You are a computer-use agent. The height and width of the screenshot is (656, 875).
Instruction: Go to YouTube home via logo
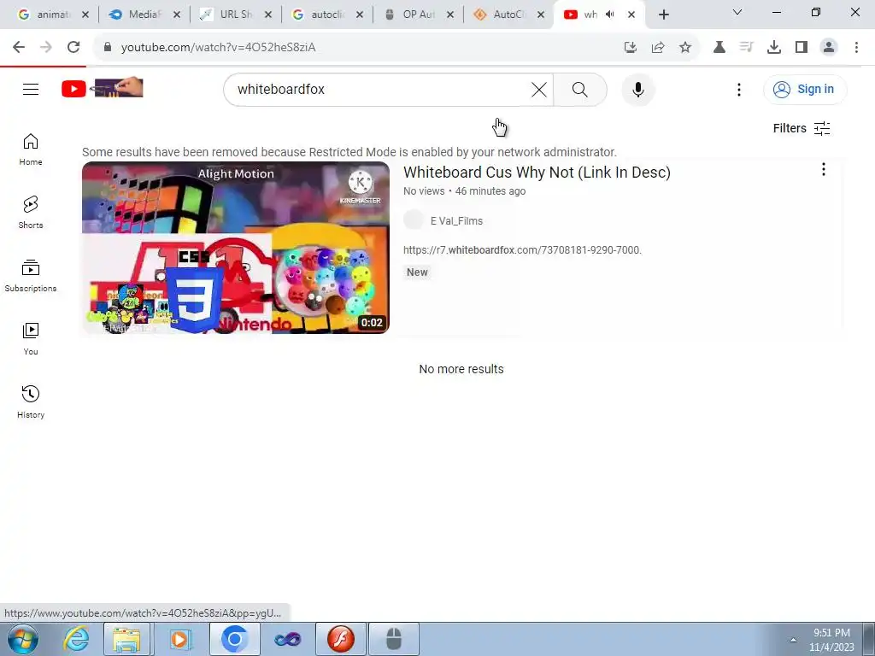click(x=103, y=88)
